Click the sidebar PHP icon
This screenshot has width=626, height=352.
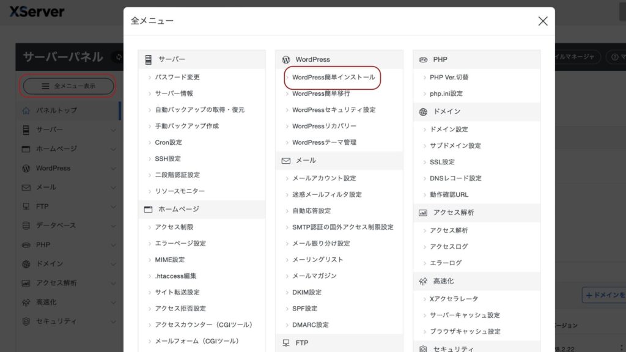pyautogui.click(x=26, y=245)
